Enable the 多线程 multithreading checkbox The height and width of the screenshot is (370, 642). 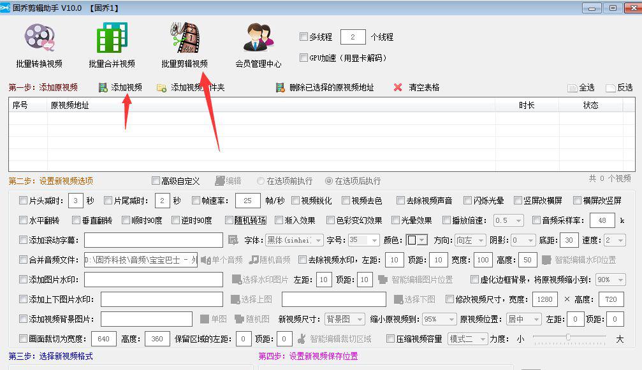tap(303, 37)
